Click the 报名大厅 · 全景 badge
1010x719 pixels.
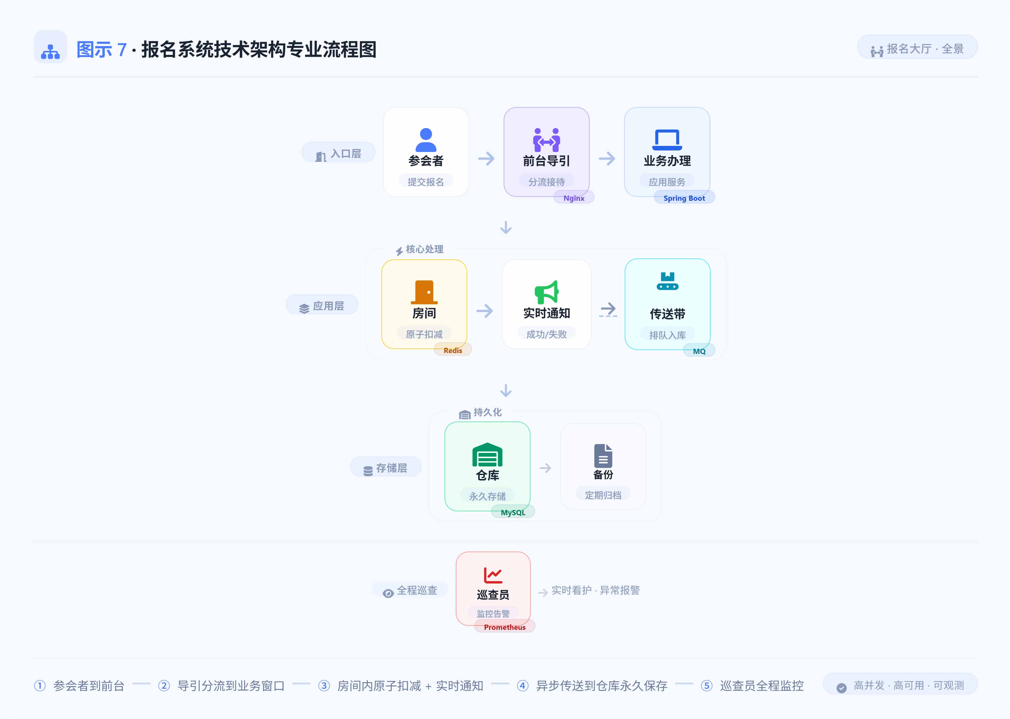click(917, 47)
